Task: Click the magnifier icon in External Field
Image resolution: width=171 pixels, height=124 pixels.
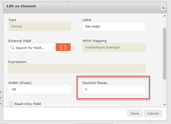Action: tap(12, 47)
